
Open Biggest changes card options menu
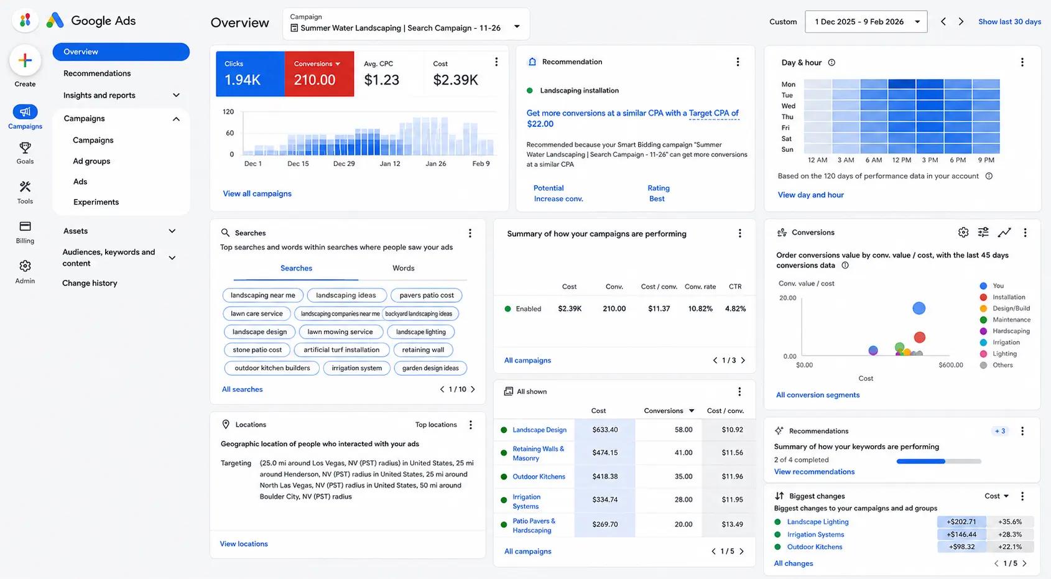click(x=1022, y=496)
